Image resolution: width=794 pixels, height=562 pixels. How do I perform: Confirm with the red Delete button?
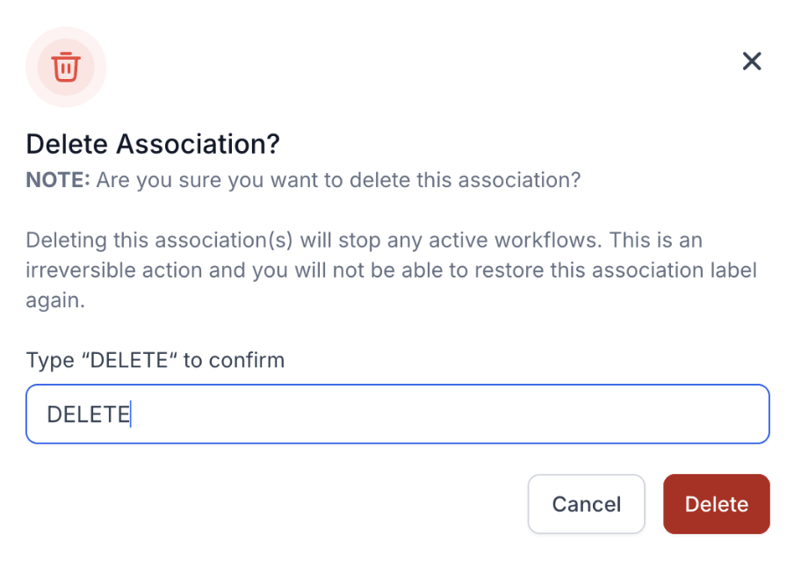tap(716, 504)
